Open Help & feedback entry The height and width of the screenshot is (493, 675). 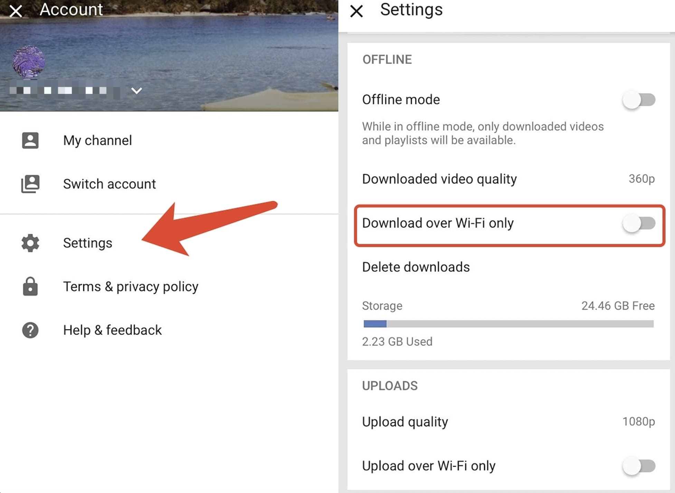pos(112,330)
